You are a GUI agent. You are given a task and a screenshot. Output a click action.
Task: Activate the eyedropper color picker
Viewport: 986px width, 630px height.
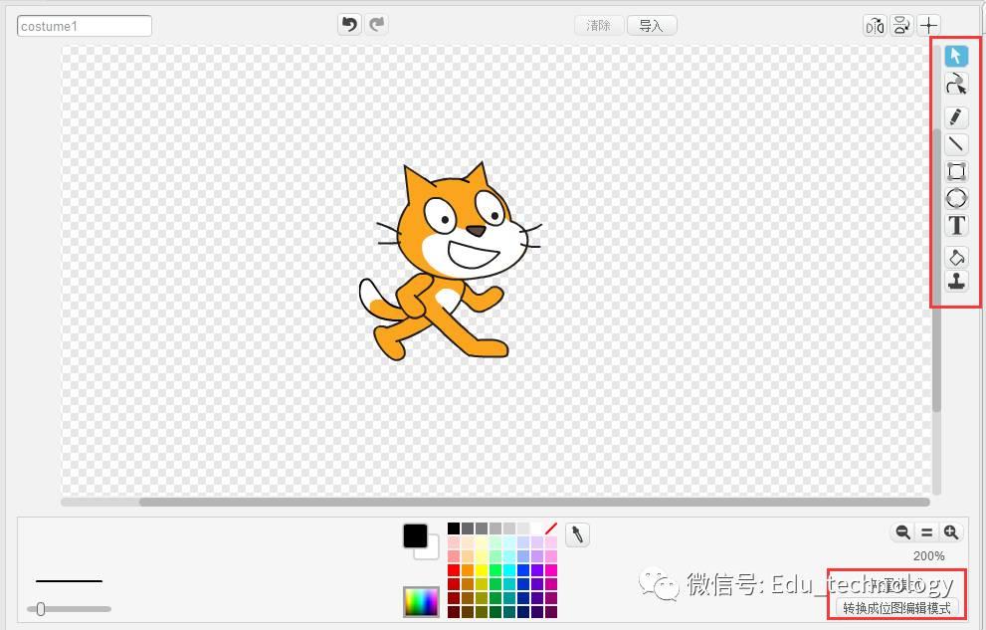pyautogui.click(x=577, y=535)
